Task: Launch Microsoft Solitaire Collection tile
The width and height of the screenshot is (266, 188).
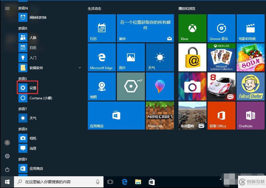Action: tap(221, 57)
